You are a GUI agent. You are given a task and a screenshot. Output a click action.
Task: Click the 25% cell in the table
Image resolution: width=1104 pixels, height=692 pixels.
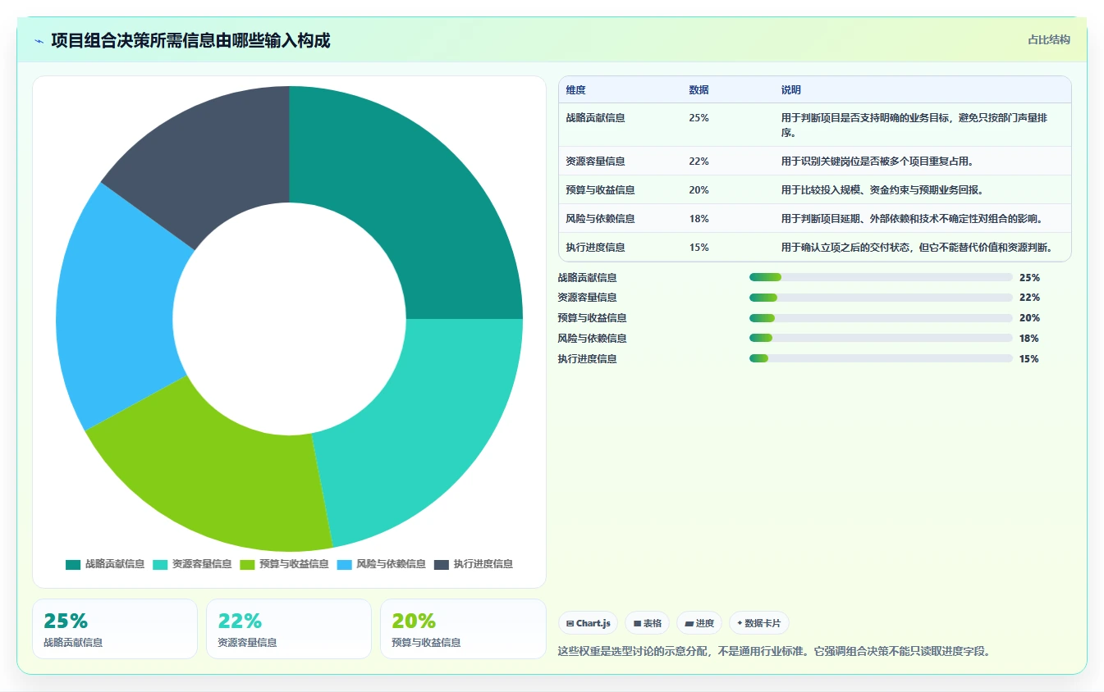699,118
